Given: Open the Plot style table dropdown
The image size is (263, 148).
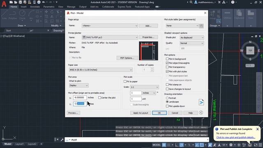Looking at the screenshot, I should click(182, 25).
